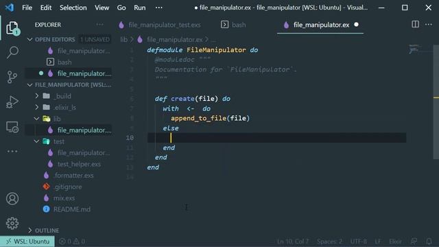Open the Search view
Image resolution: width=439 pixels, height=247 pixels.
12,52
